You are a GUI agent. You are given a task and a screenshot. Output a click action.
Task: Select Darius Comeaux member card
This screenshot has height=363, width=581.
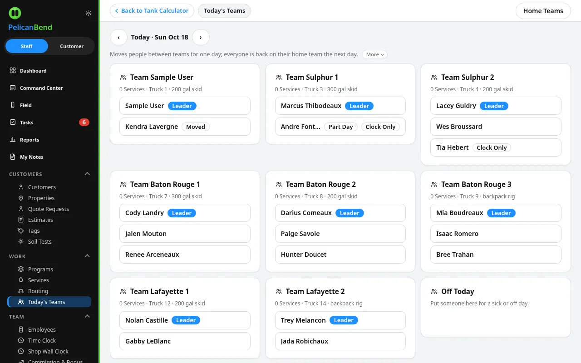point(340,213)
